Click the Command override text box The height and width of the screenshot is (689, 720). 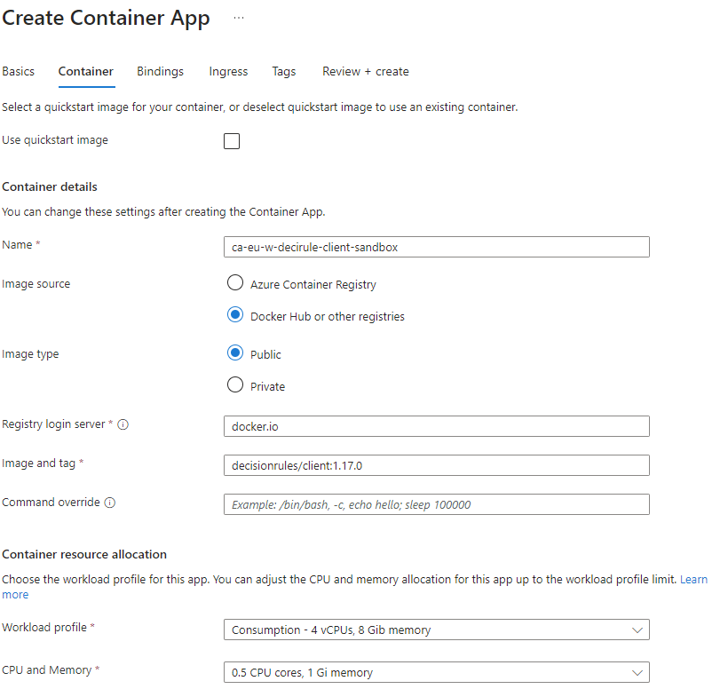[x=436, y=504]
